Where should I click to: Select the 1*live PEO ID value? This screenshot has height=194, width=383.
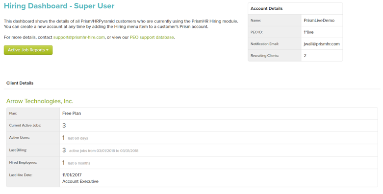coord(308,32)
